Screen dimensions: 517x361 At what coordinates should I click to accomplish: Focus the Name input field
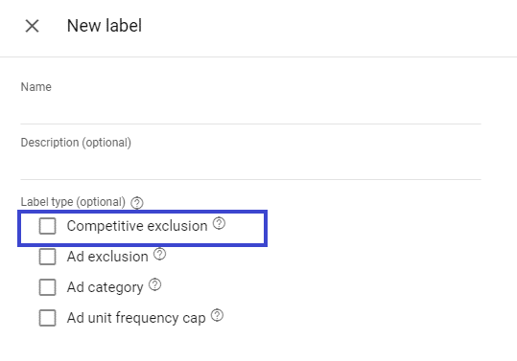point(250,111)
